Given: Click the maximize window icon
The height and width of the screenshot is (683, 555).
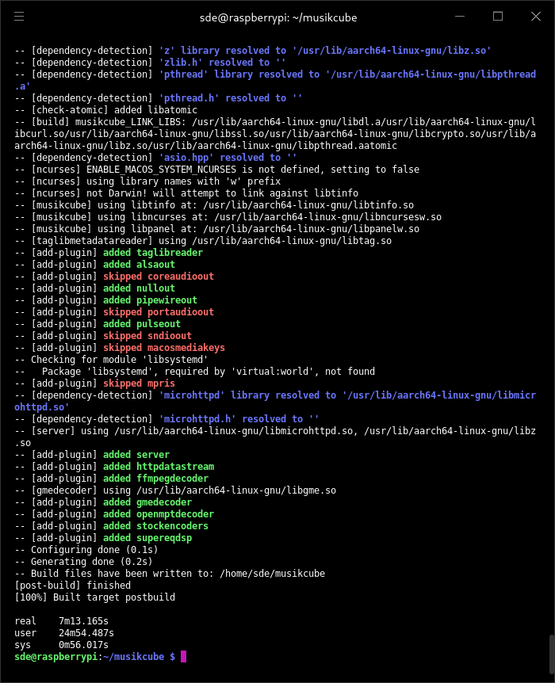Looking at the screenshot, I should tap(498, 16).
